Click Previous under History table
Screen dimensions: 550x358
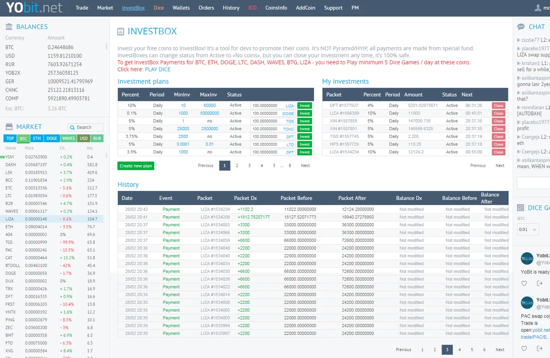(x=403, y=350)
